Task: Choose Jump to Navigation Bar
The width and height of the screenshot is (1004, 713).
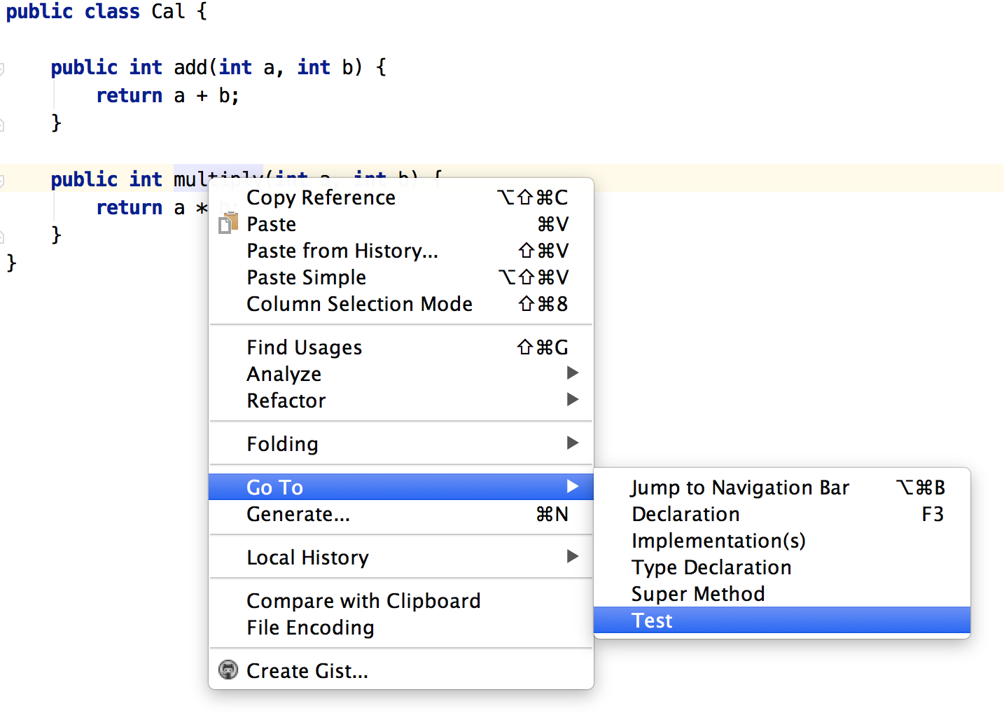Action: coord(739,487)
